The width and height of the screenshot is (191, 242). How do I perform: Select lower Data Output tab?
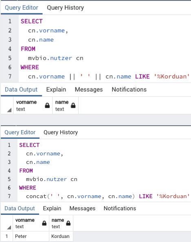click(x=20, y=208)
